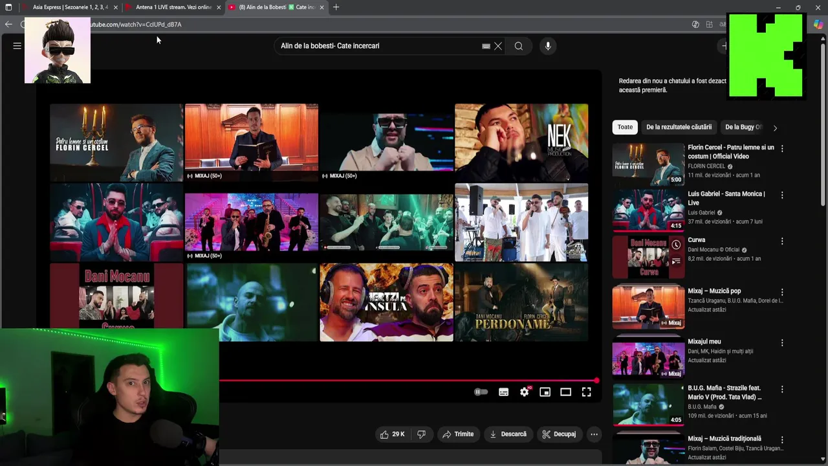Open options for Mixaj – Muzică pop
Screen dimensions: 828x466
782,292
